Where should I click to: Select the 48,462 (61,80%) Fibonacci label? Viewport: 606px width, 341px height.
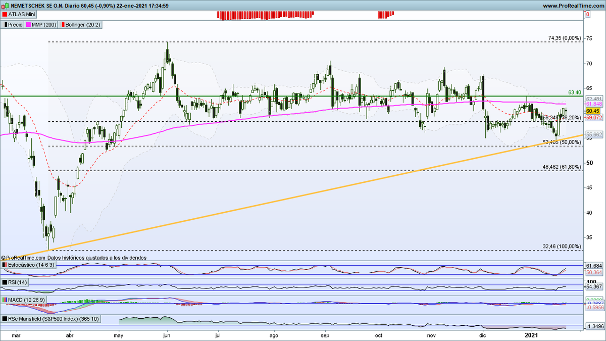pos(562,166)
